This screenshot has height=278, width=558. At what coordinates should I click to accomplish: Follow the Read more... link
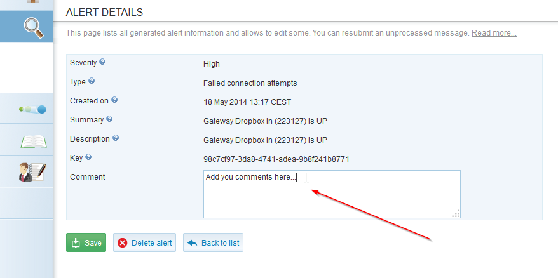point(493,33)
